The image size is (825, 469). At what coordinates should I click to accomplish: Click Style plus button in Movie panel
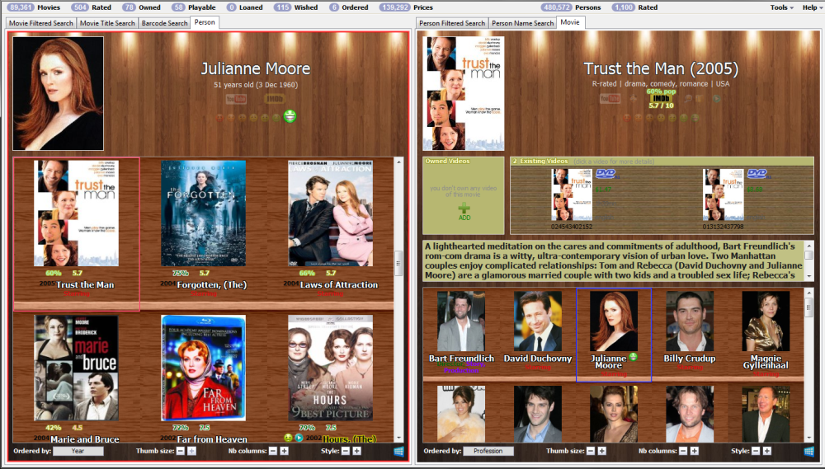(x=767, y=451)
